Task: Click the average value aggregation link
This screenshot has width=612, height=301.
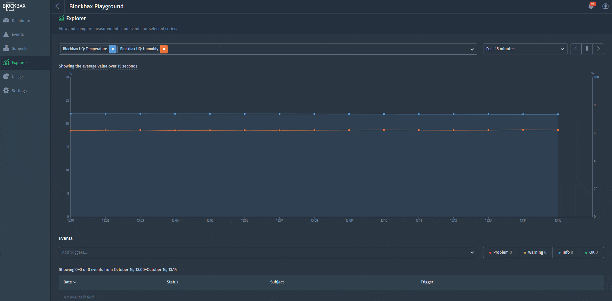Action: pyautogui.click(x=95, y=66)
